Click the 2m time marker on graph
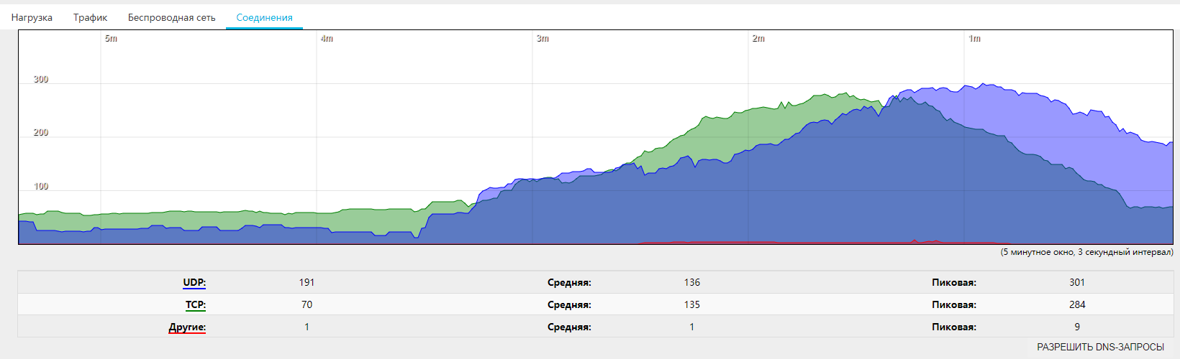1180x359 pixels. coord(758,39)
